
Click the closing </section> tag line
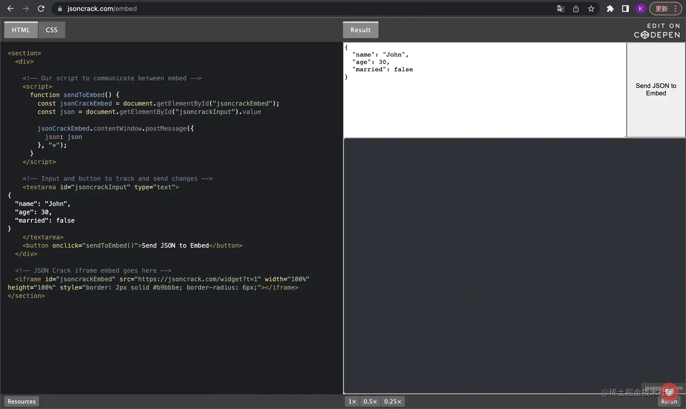26,296
